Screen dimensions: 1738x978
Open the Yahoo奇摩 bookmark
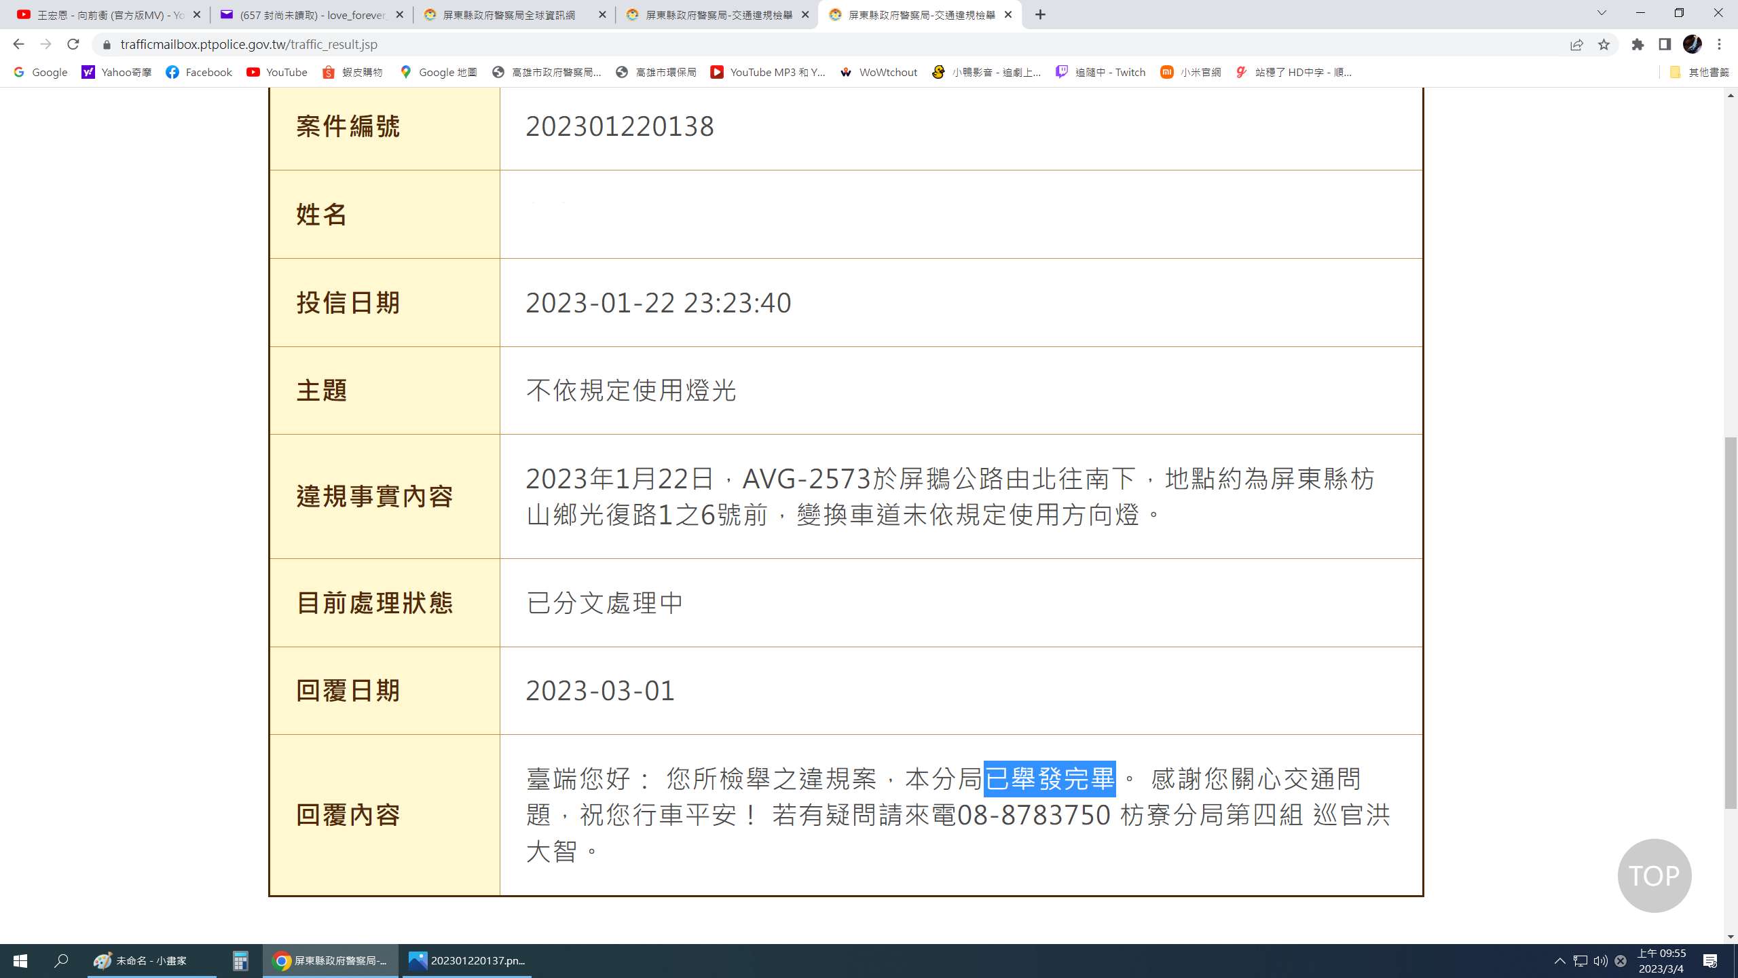(117, 72)
